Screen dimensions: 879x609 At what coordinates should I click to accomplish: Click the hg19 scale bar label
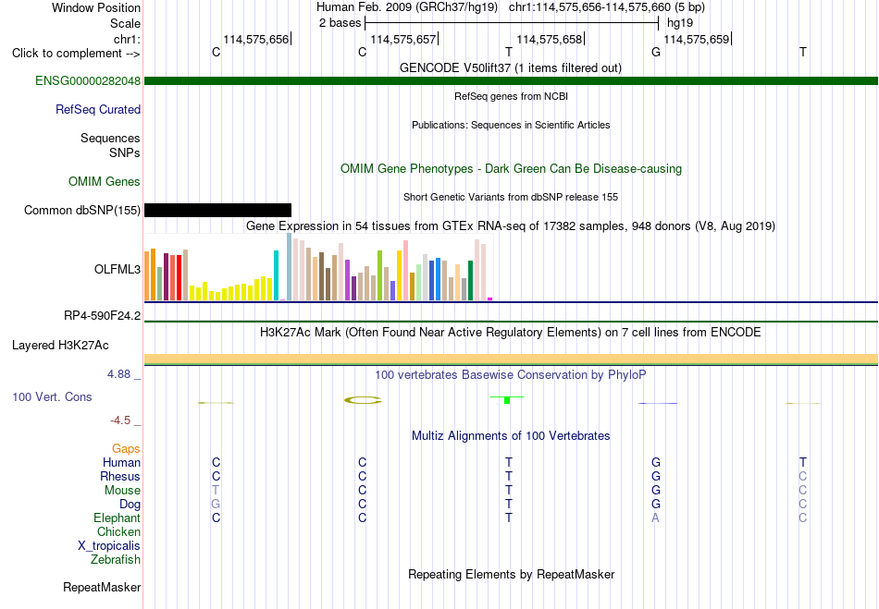[x=680, y=23]
